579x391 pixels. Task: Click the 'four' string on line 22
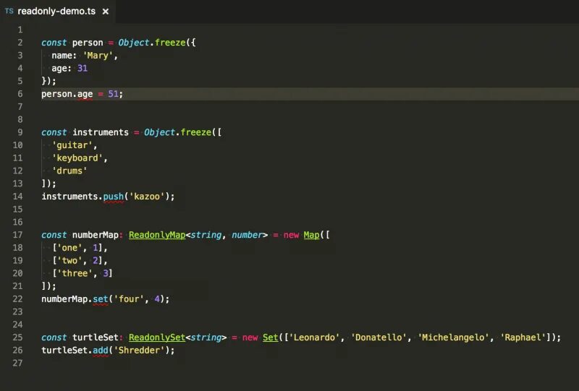point(129,299)
